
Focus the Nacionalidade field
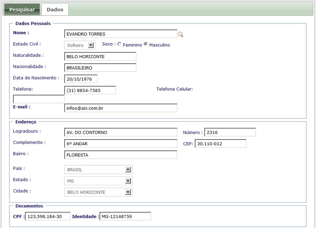point(100,67)
